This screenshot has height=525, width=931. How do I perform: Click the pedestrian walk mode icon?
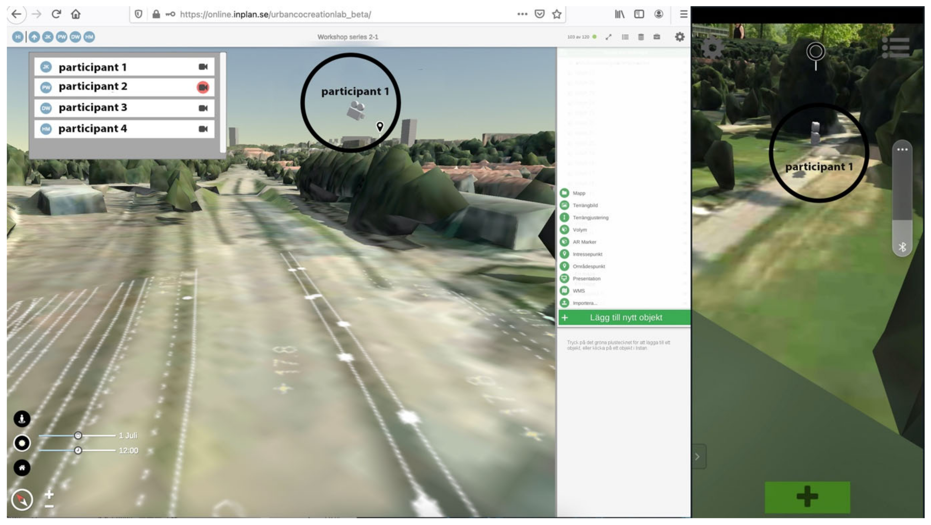click(22, 419)
